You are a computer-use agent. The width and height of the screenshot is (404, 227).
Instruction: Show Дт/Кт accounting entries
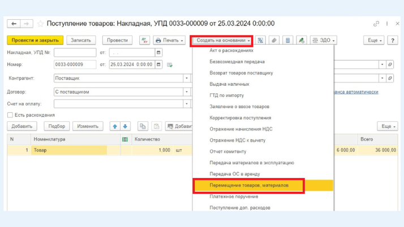144,40
